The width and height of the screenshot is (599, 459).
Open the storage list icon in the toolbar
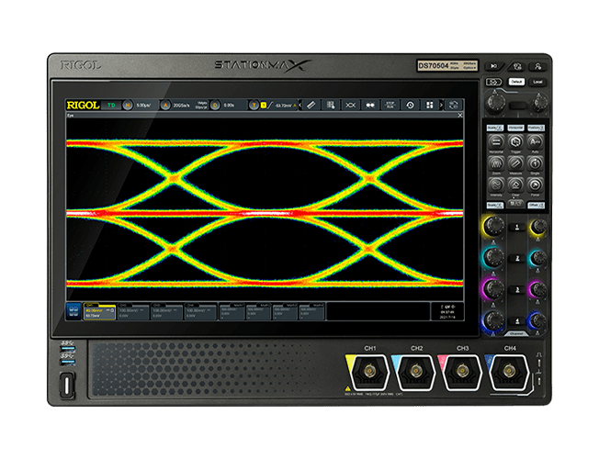pos(331,105)
